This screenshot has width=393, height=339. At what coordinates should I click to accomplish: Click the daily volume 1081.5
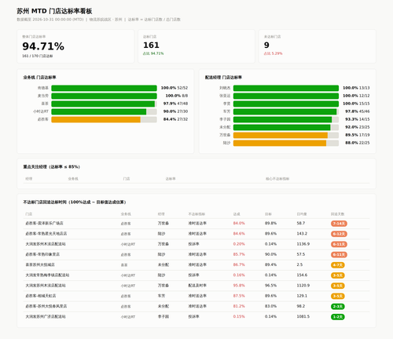[x=303, y=316]
